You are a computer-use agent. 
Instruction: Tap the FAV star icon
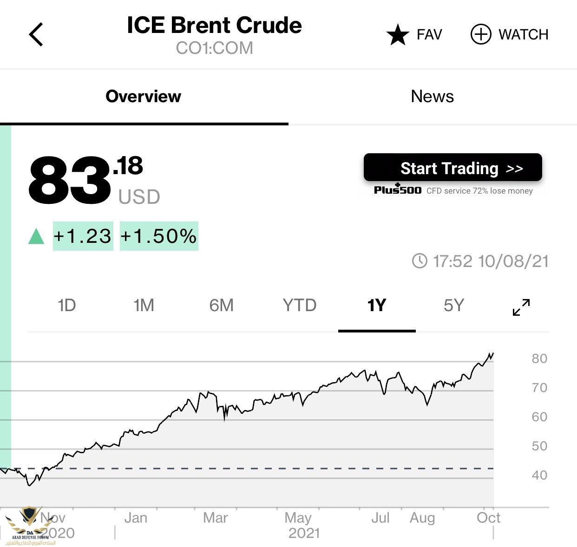click(398, 35)
